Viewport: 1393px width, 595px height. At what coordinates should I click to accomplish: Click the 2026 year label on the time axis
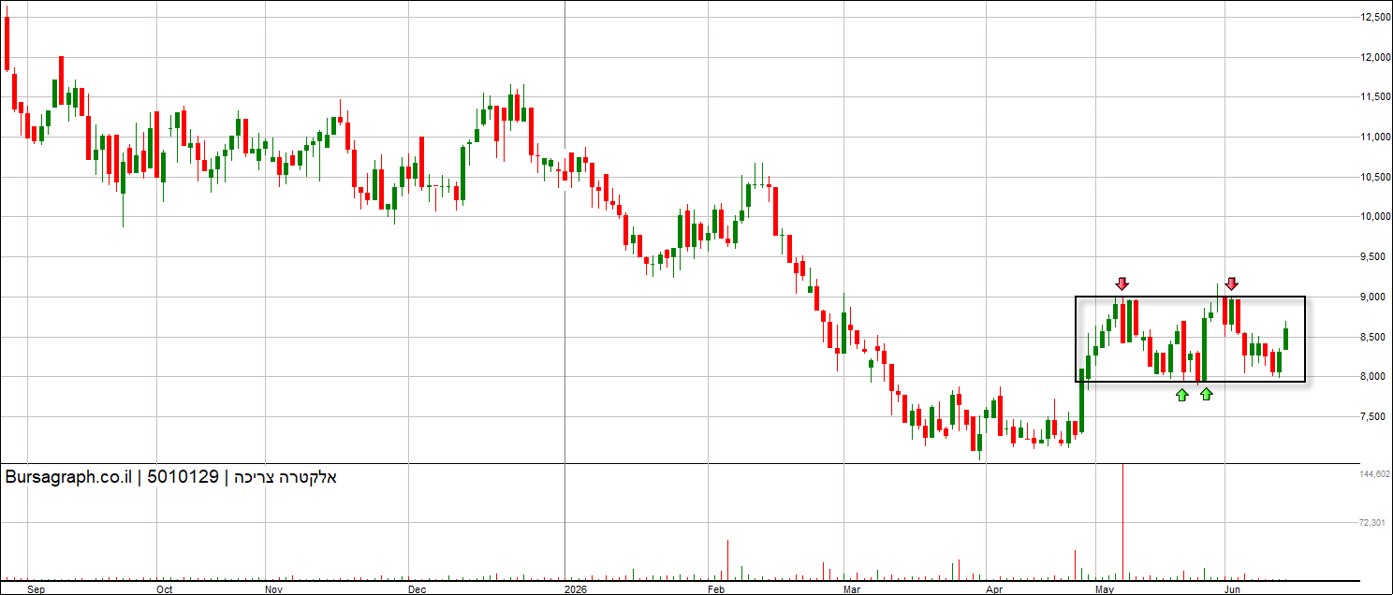click(576, 590)
